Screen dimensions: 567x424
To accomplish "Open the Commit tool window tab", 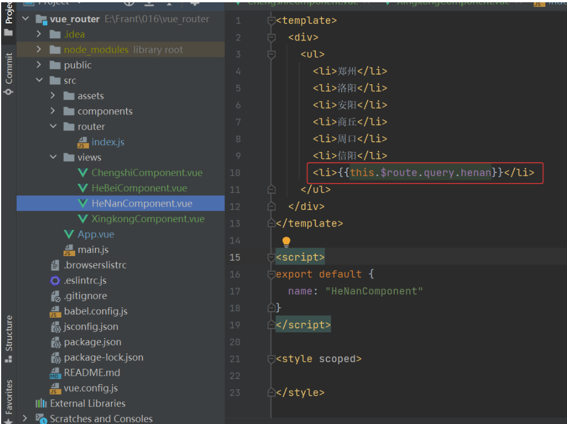I will tap(9, 73).
